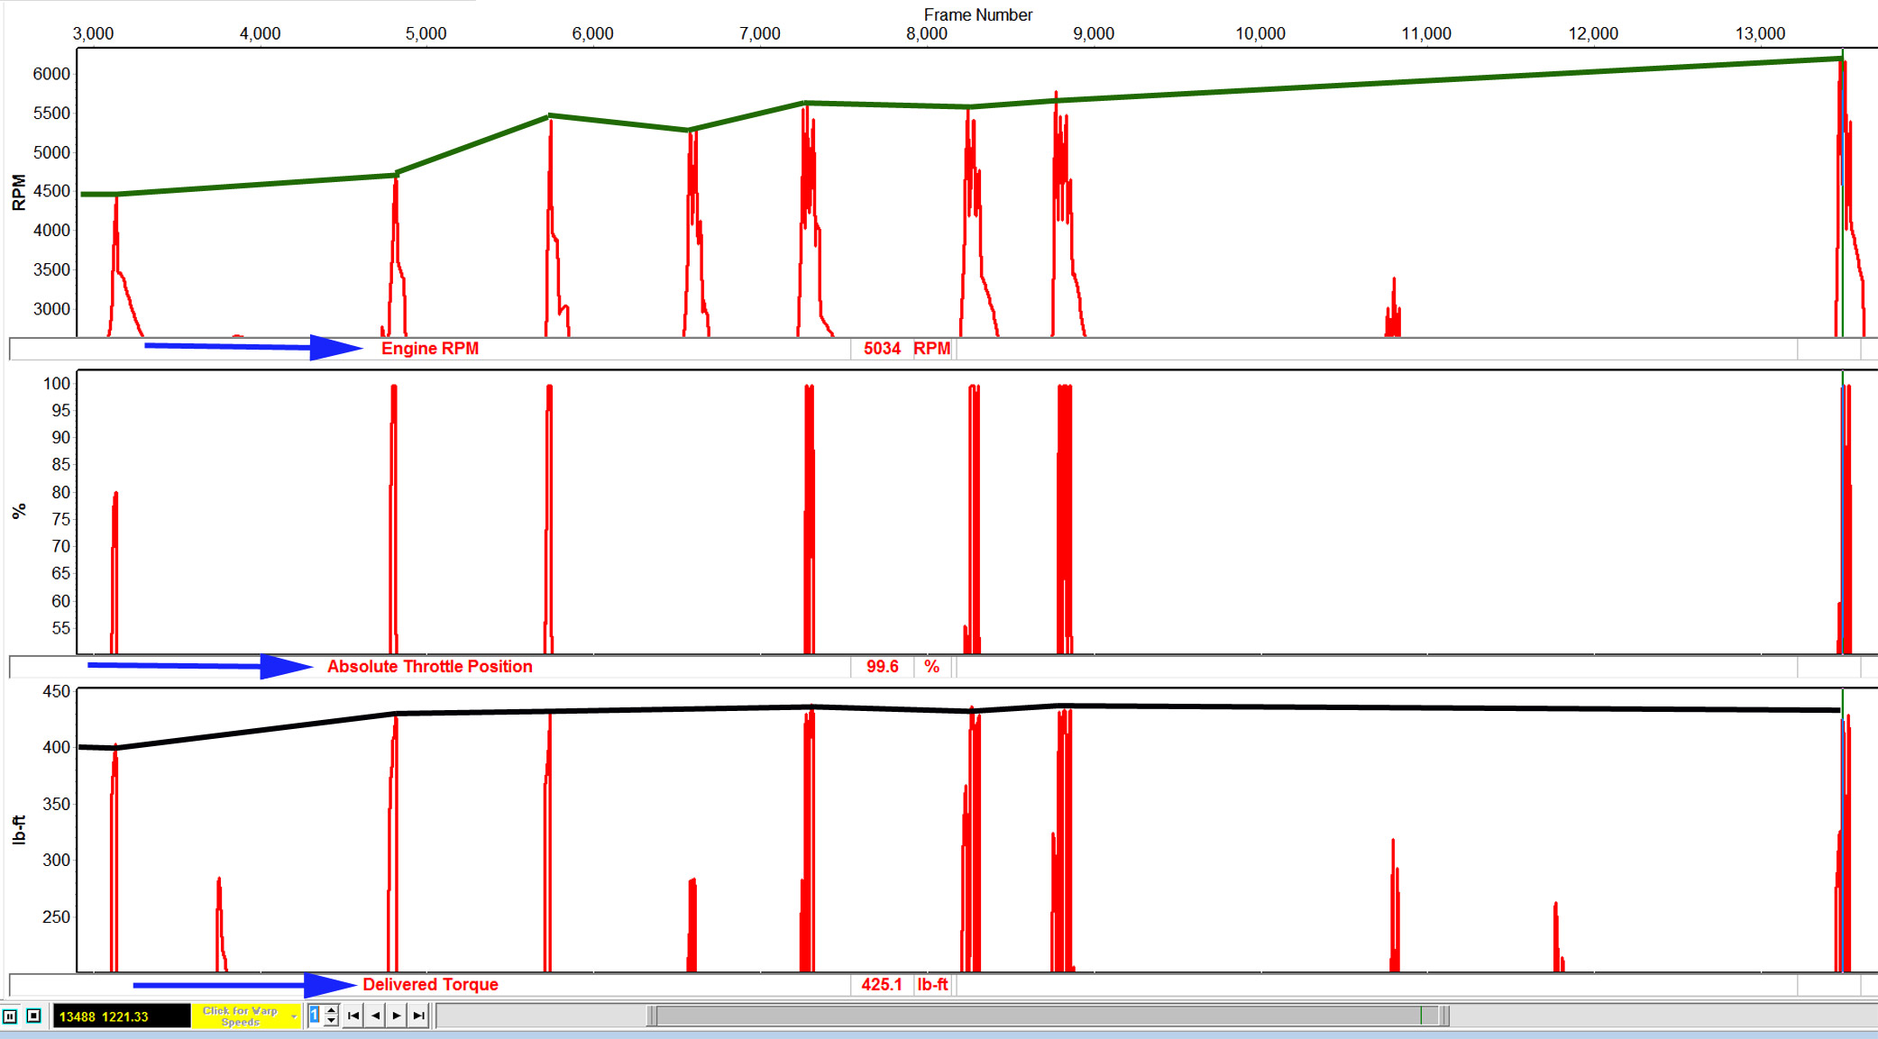Decrease playback speed stepper value
This screenshot has width=1878, height=1039.
(x=332, y=1022)
